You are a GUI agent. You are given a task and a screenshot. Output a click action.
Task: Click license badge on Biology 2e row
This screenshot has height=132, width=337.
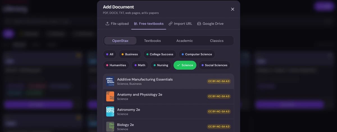219,127
